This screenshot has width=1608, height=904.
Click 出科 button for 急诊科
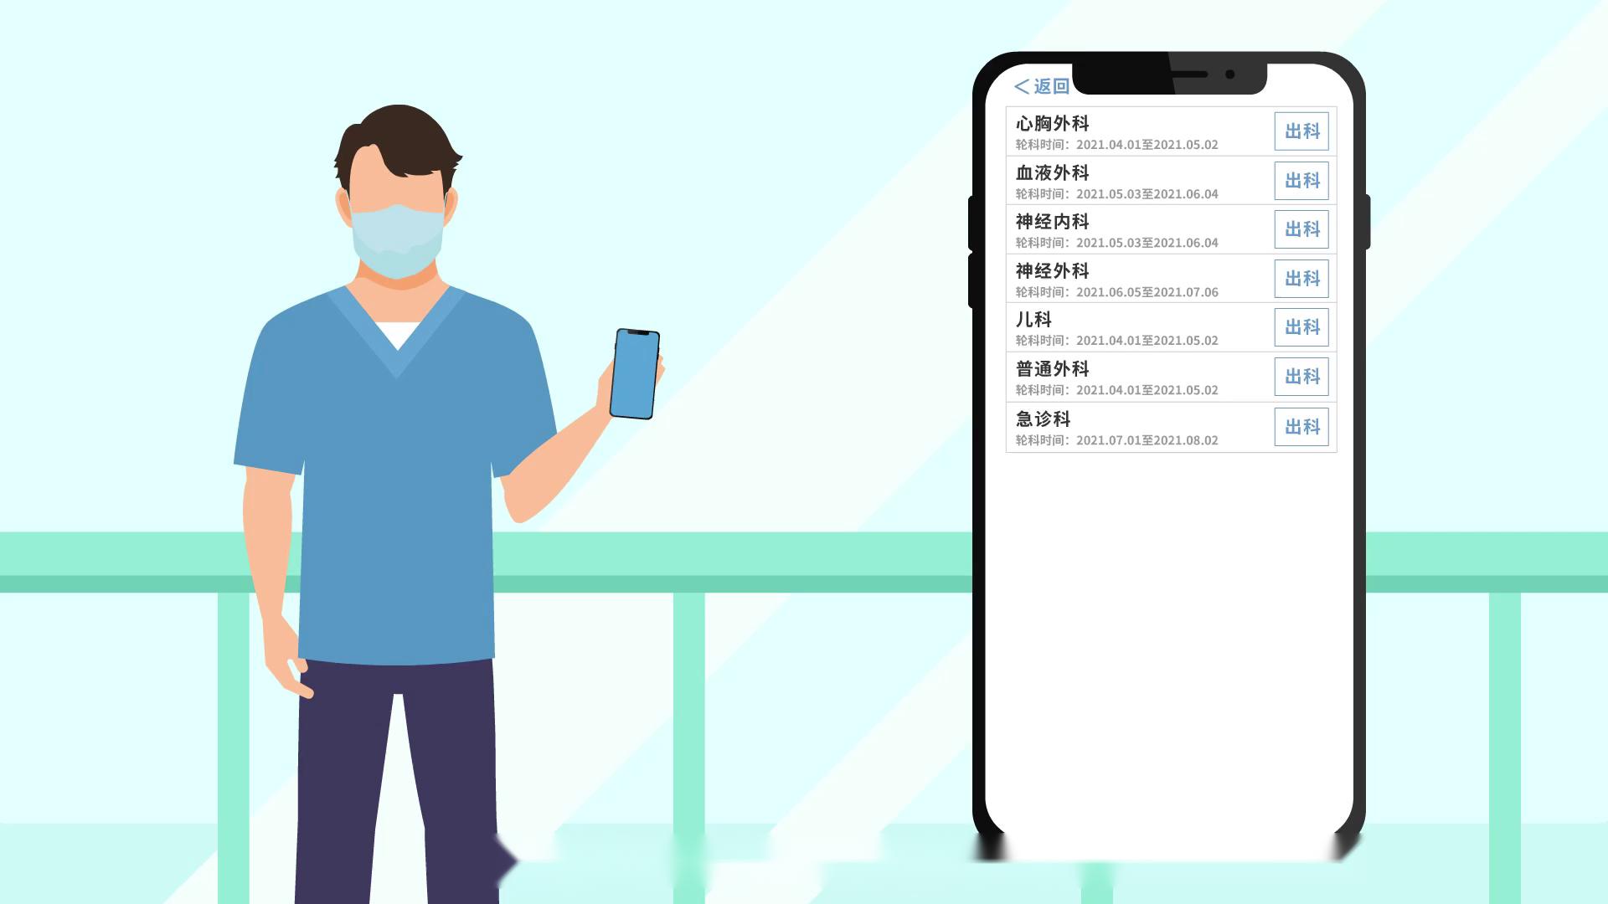1301,426
